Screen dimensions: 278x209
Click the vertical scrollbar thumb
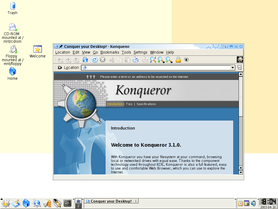(241, 97)
